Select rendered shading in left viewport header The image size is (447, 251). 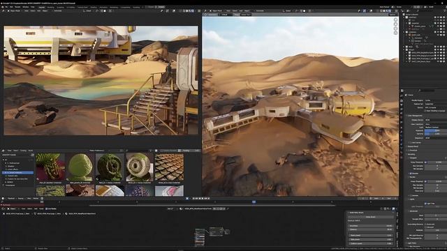pos(193,11)
